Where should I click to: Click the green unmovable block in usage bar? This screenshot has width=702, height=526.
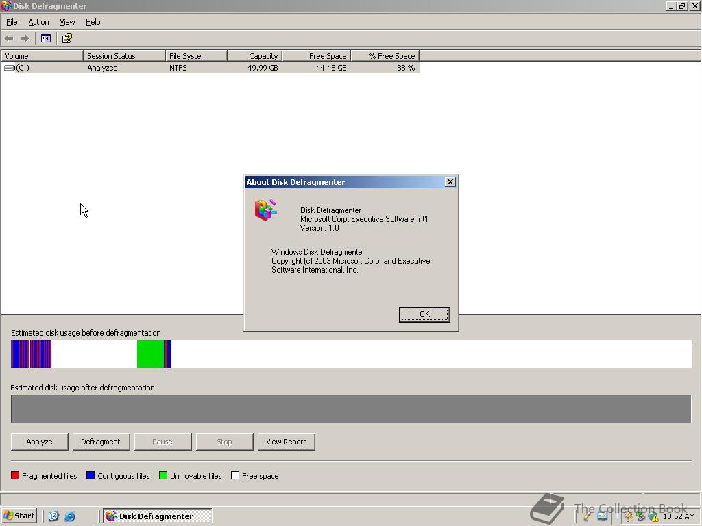(x=150, y=354)
